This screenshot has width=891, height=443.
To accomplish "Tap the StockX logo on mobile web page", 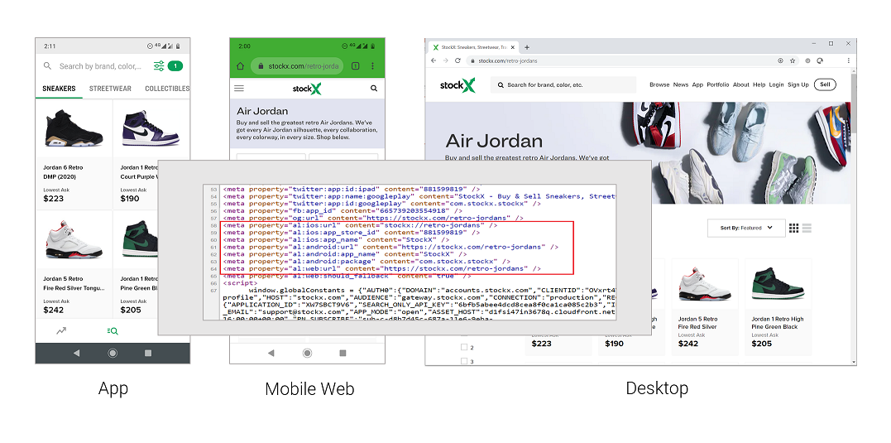I will [x=307, y=89].
